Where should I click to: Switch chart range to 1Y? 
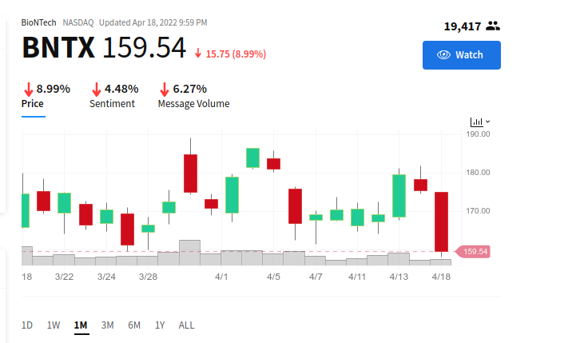click(160, 325)
